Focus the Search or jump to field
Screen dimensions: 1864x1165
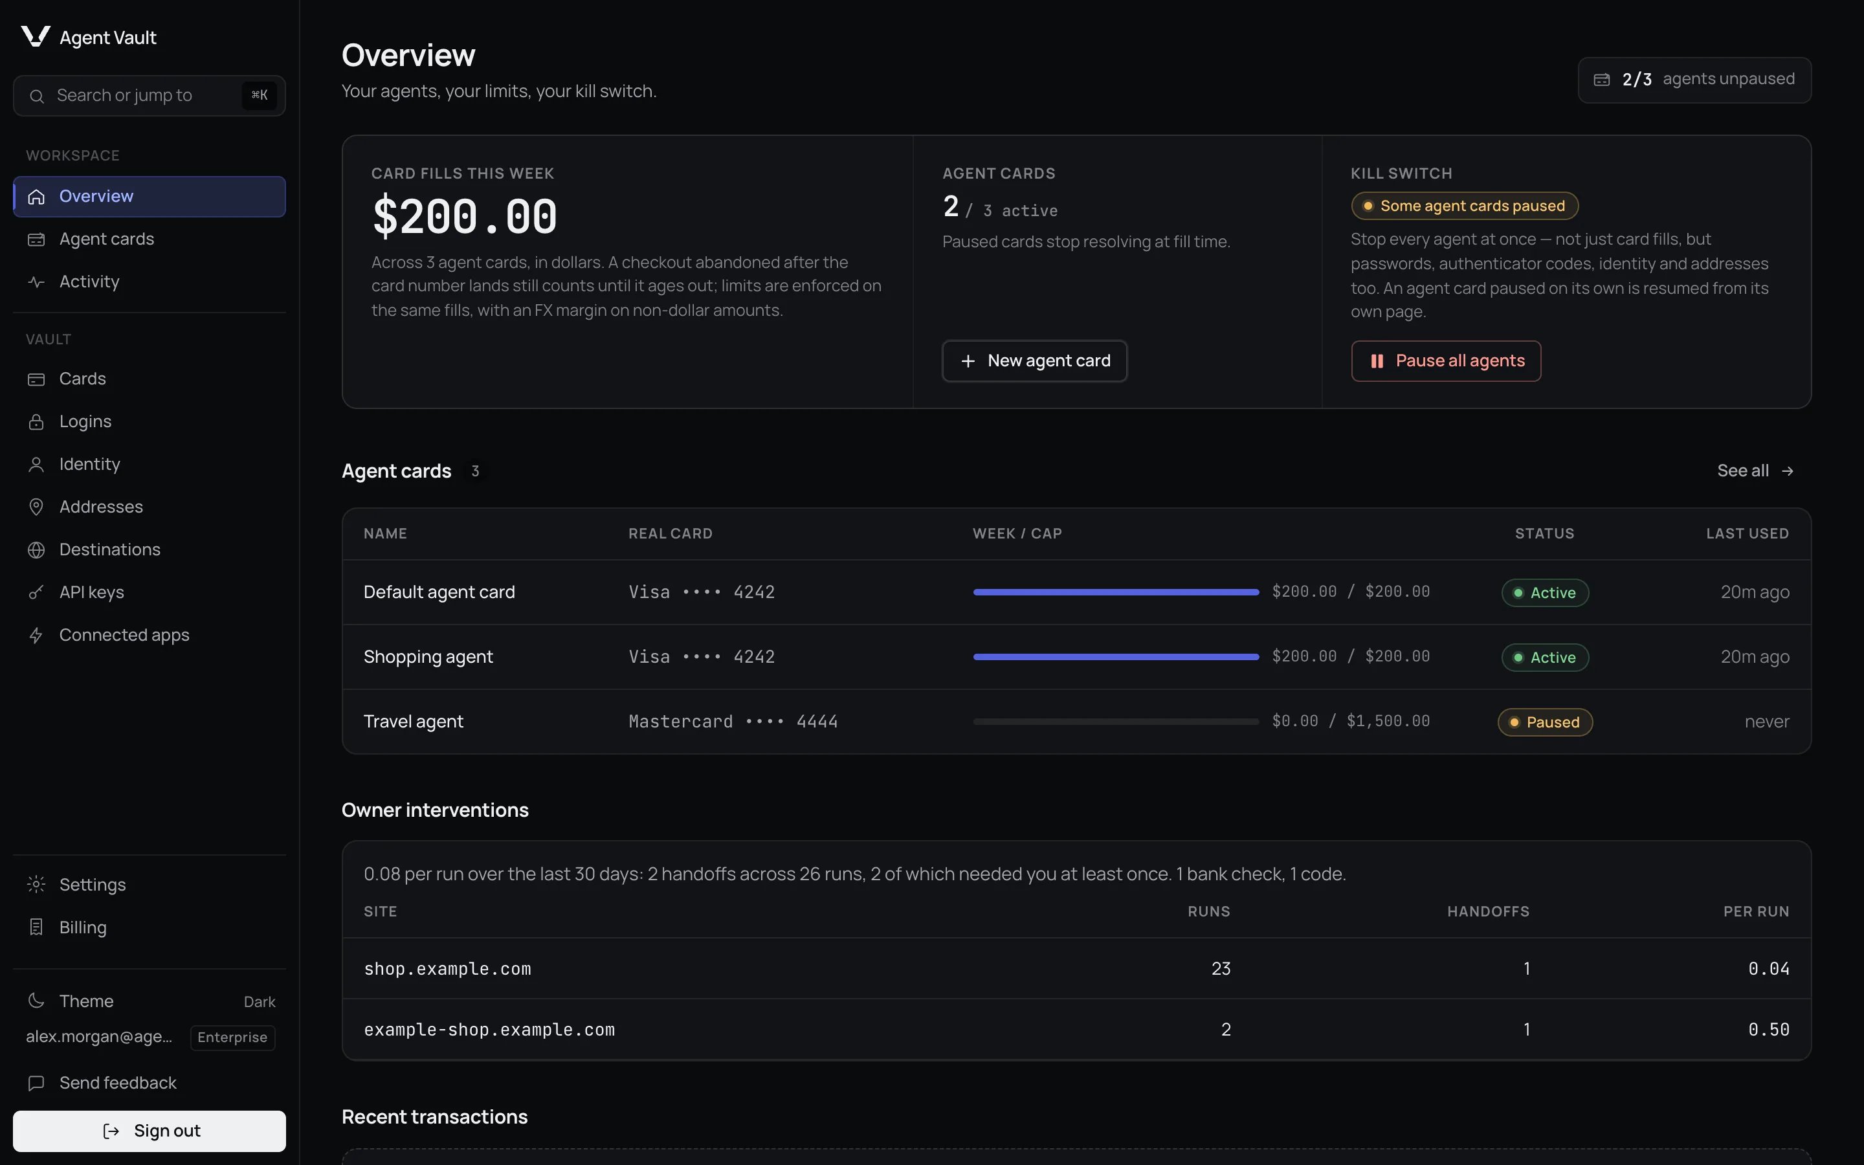pos(150,96)
